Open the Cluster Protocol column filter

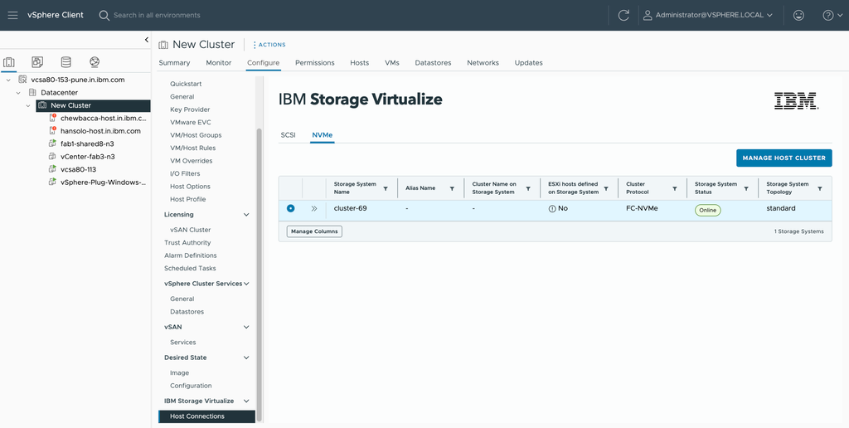pos(675,188)
